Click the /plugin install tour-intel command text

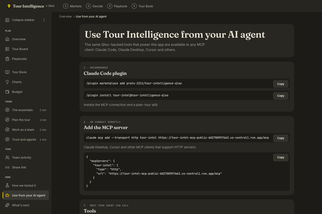[127, 95]
